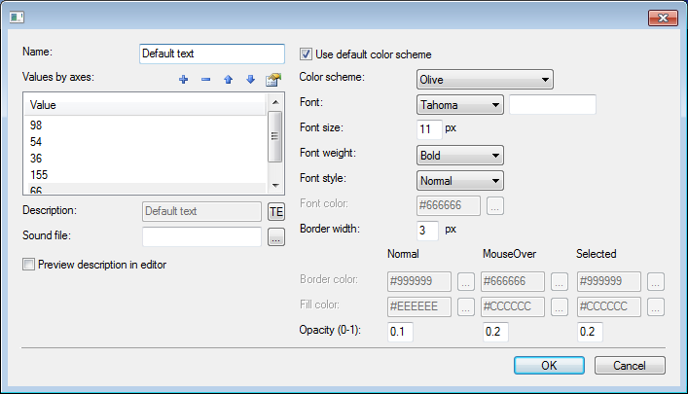
Task: Open Normal border color picker
Action: tap(466, 282)
